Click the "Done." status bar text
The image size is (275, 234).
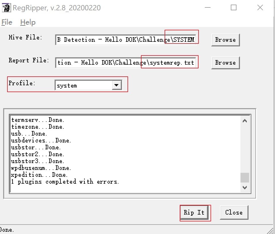pyautogui.click(x=6, y=230)
